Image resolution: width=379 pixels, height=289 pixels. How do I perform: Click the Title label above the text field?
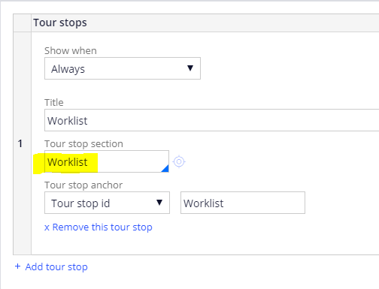tap(54, 103)
